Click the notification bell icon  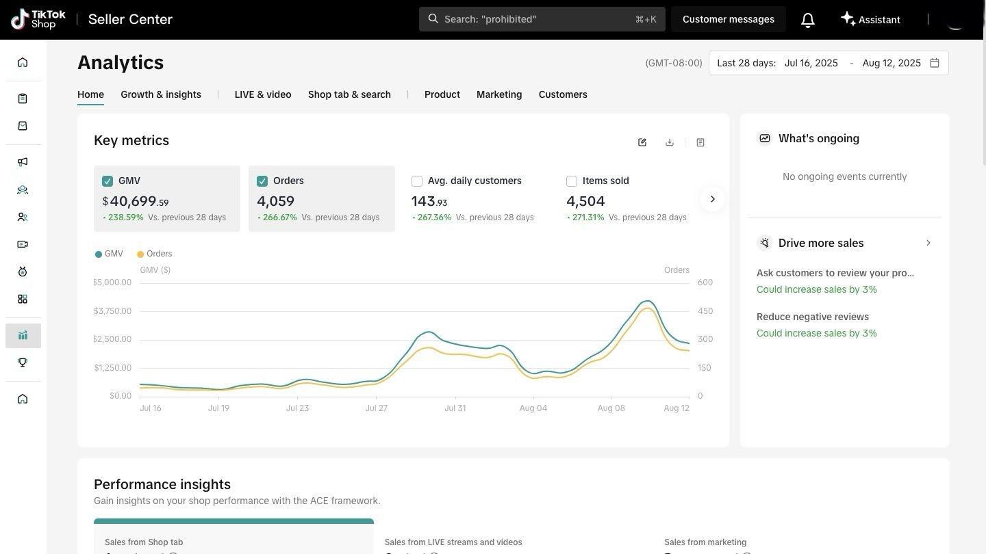(x=808, y=20)
